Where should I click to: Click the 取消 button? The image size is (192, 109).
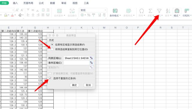coord(88,85)
